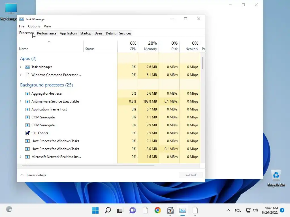This screenshot has height=217, width=290.
Task: Click Host Process for Windows Tasks icon (2.1 MB)
Action: [27, 141]
